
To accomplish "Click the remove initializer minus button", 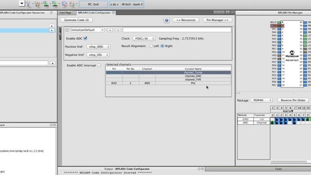I will [x=118, y=30].
